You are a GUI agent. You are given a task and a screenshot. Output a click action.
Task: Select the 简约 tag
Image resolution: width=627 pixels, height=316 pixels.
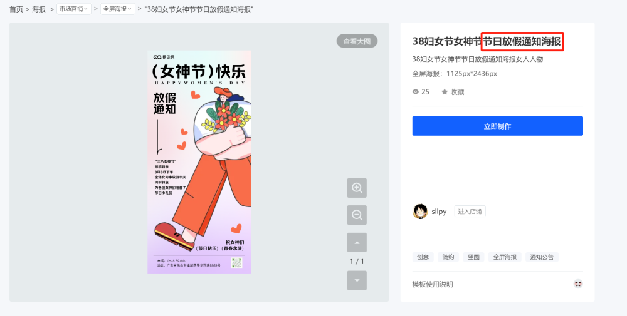(x=448, y=257)
